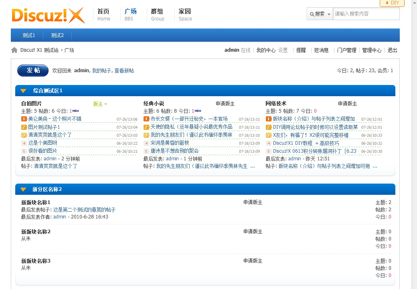Click the Discuz! X logo
Screen dimensions: 417x289
(48, 15)
